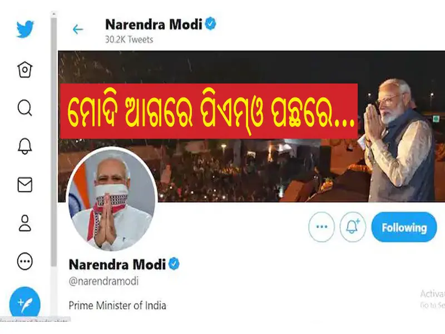Click the Prime Minister of India bio

pos(117,306)
